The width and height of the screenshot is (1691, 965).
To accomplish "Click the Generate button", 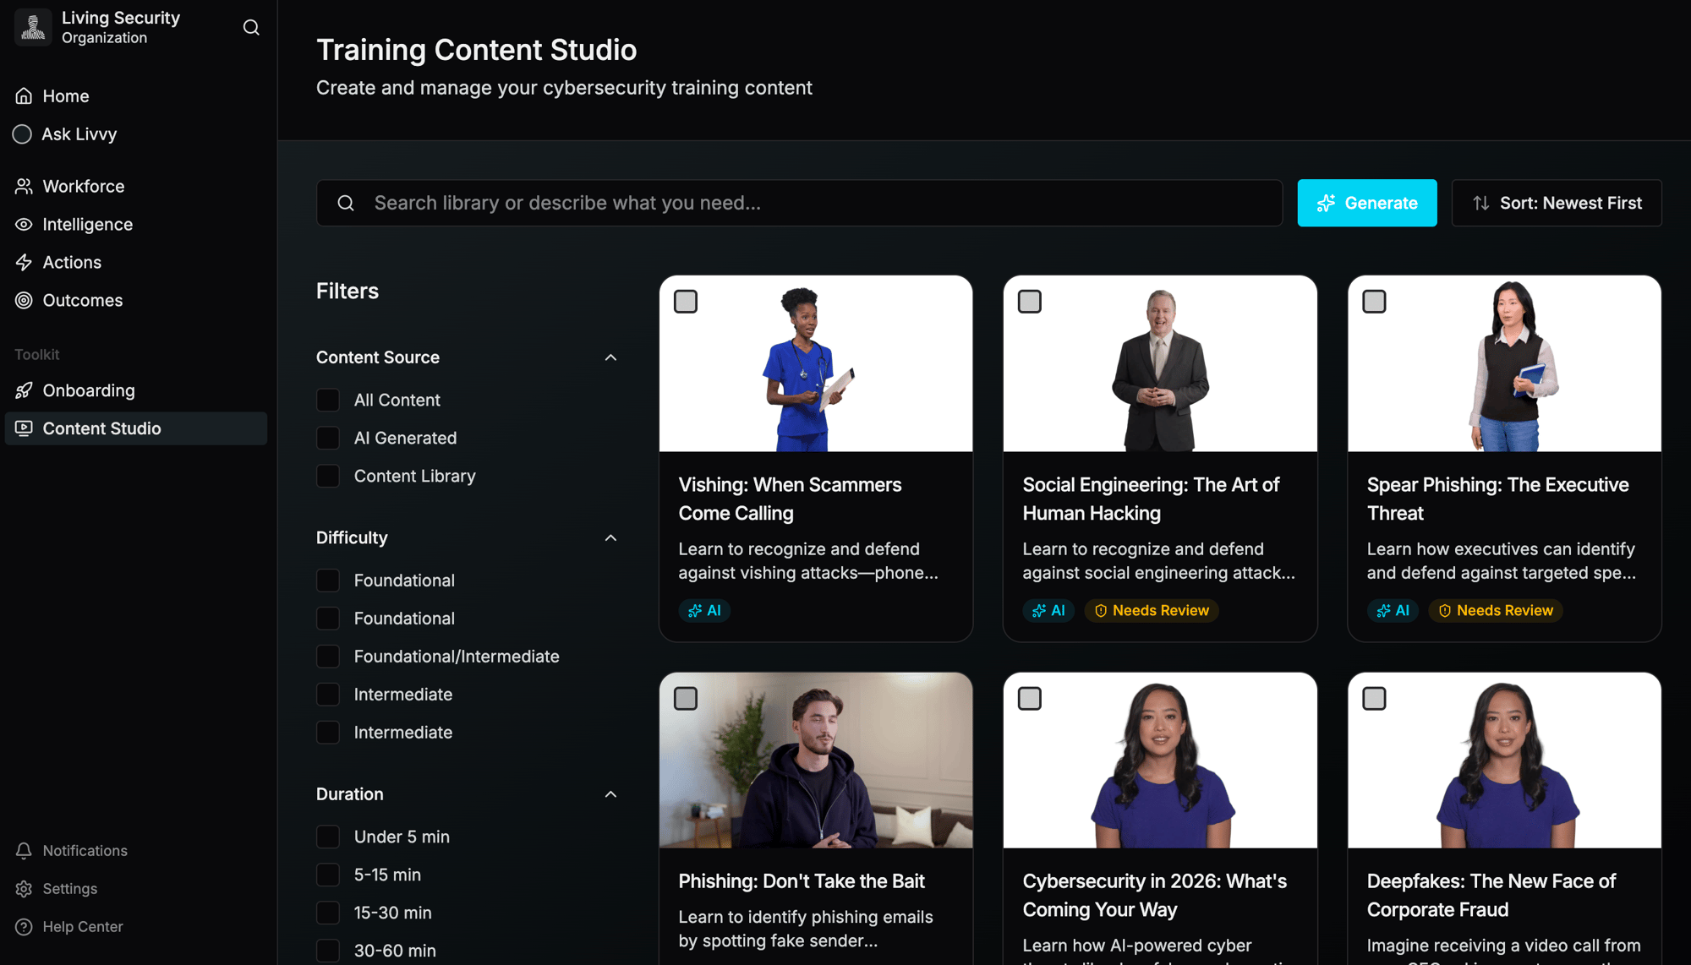I will tap(1366, 203).
